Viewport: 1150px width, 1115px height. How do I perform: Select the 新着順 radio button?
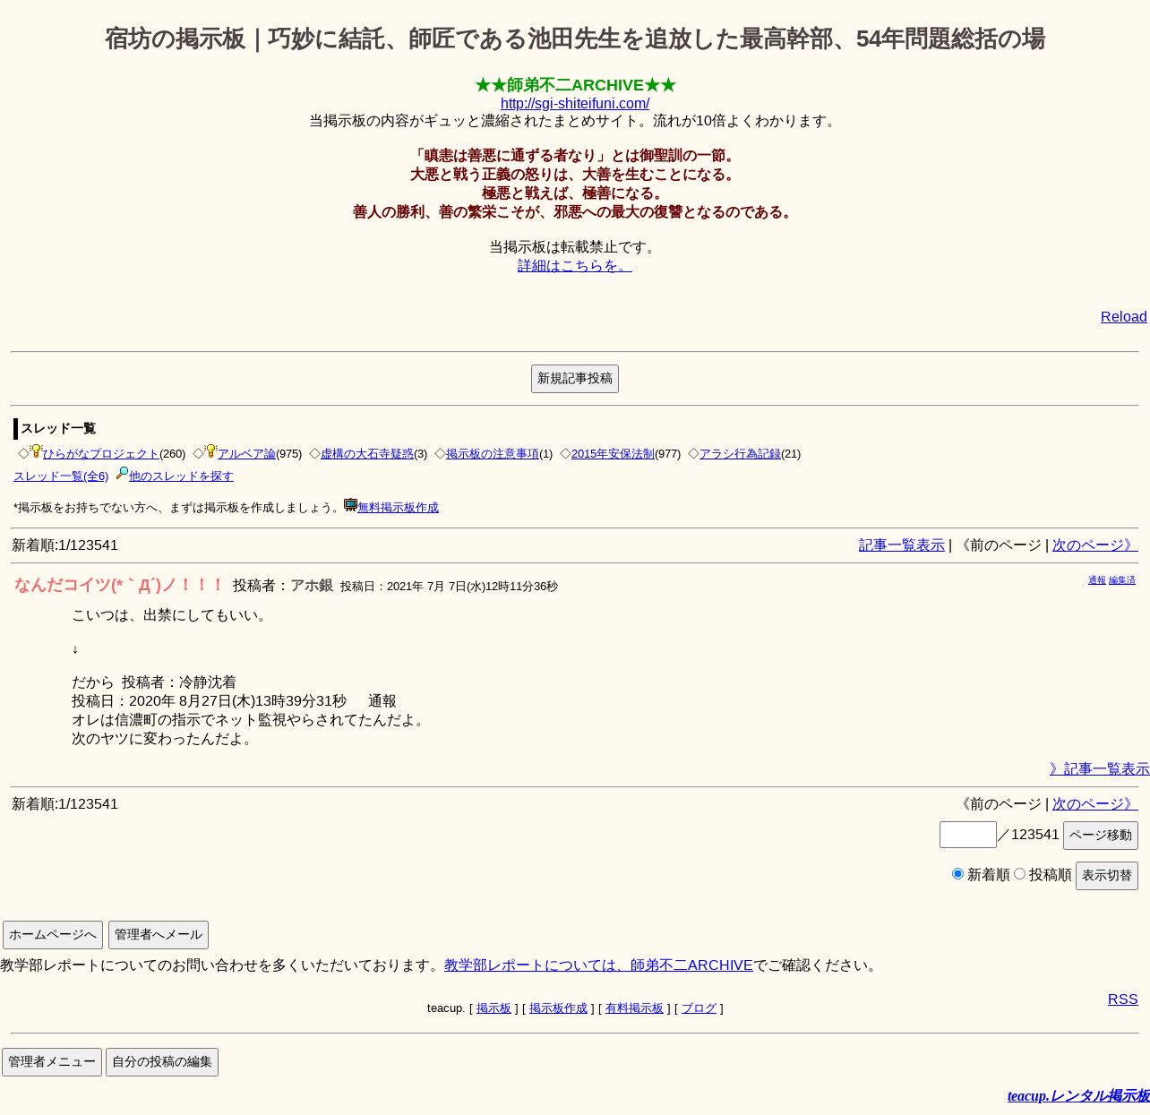[x=957, y=874]
